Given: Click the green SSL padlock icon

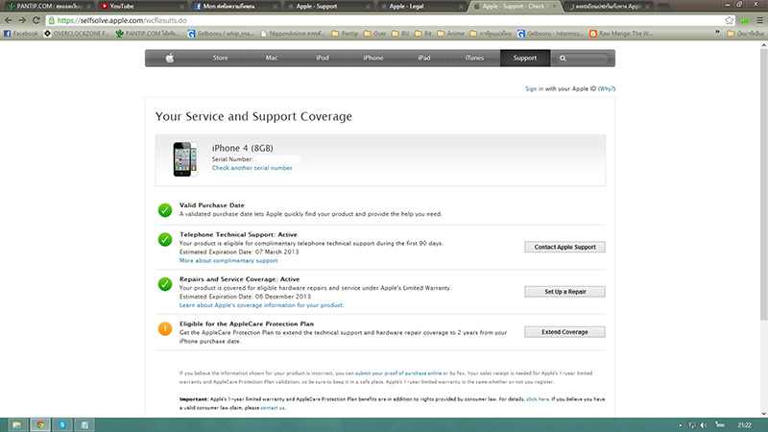Looking at the screenshot, I should 52,20.
